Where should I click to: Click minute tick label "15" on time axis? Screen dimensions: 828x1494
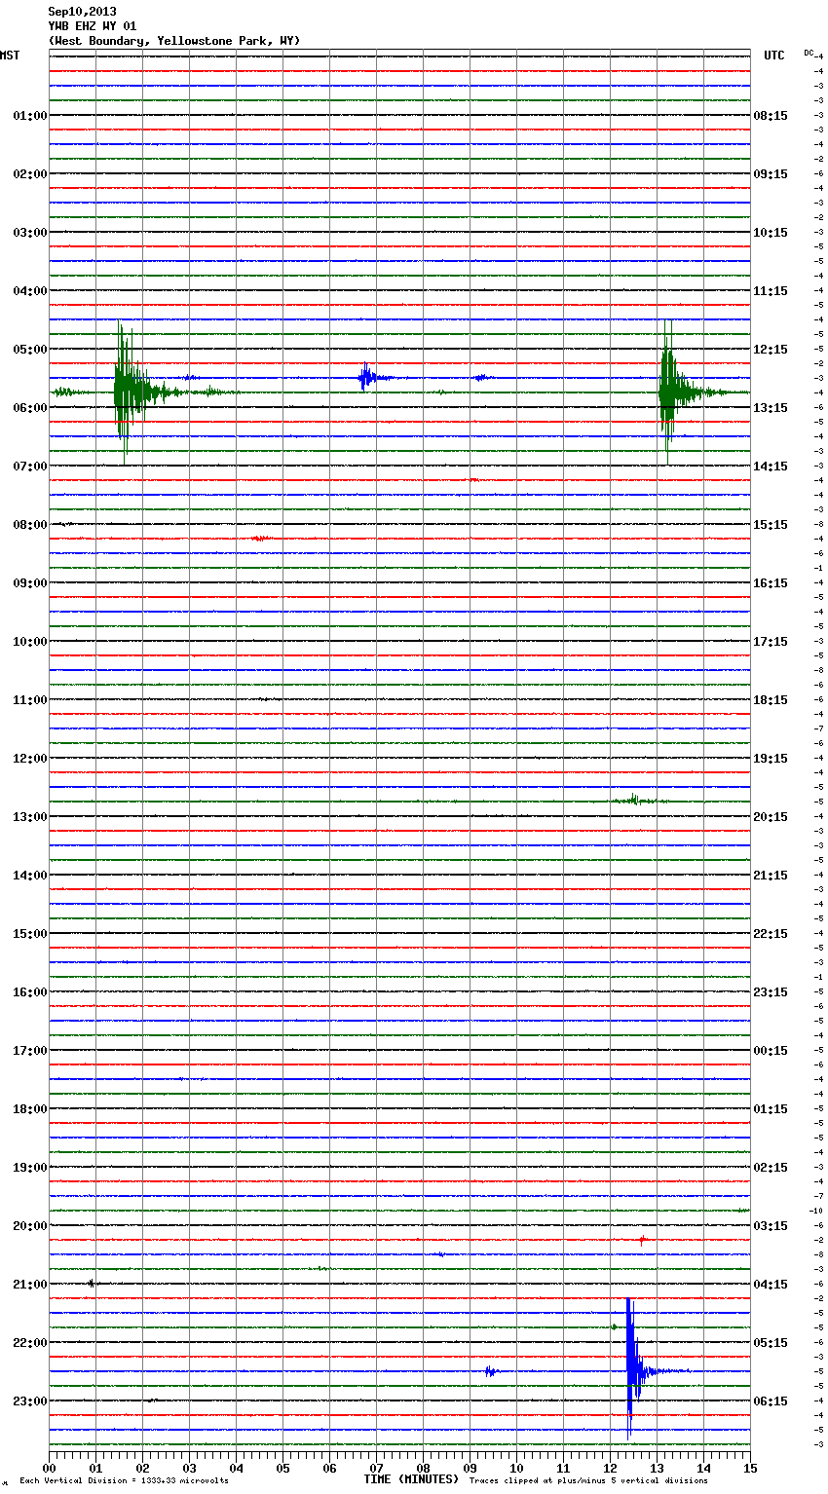[x=750, y=1468]
